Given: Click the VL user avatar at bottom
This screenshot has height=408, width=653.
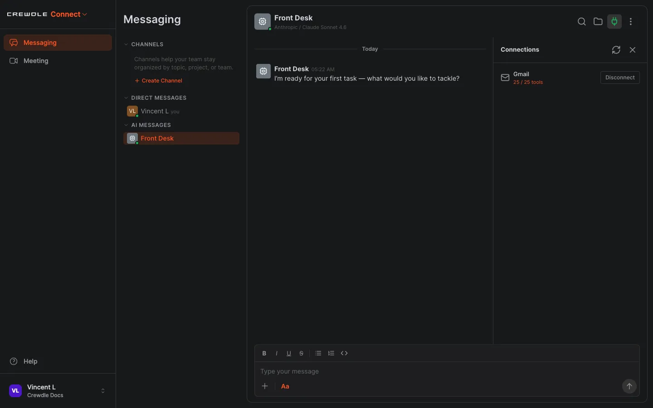Looking at the screenshot, I should tap(15, 391).
